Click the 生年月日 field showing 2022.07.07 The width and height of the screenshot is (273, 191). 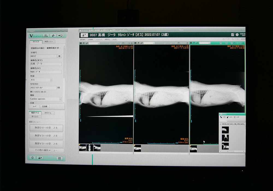coord(43,88)
